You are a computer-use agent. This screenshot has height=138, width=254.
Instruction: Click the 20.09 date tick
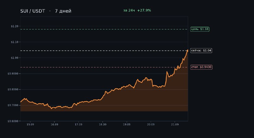coord(150,124)
